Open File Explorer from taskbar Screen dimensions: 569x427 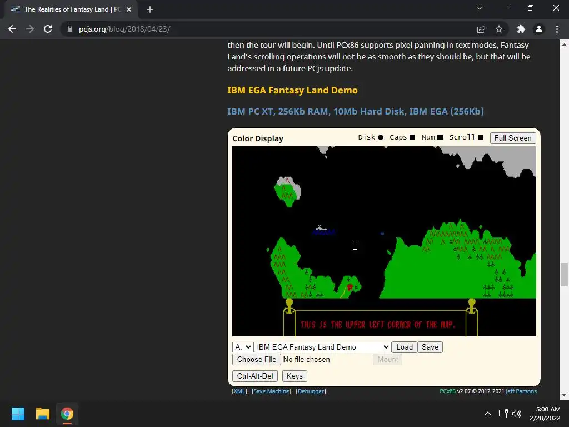(x=42, y=414)
